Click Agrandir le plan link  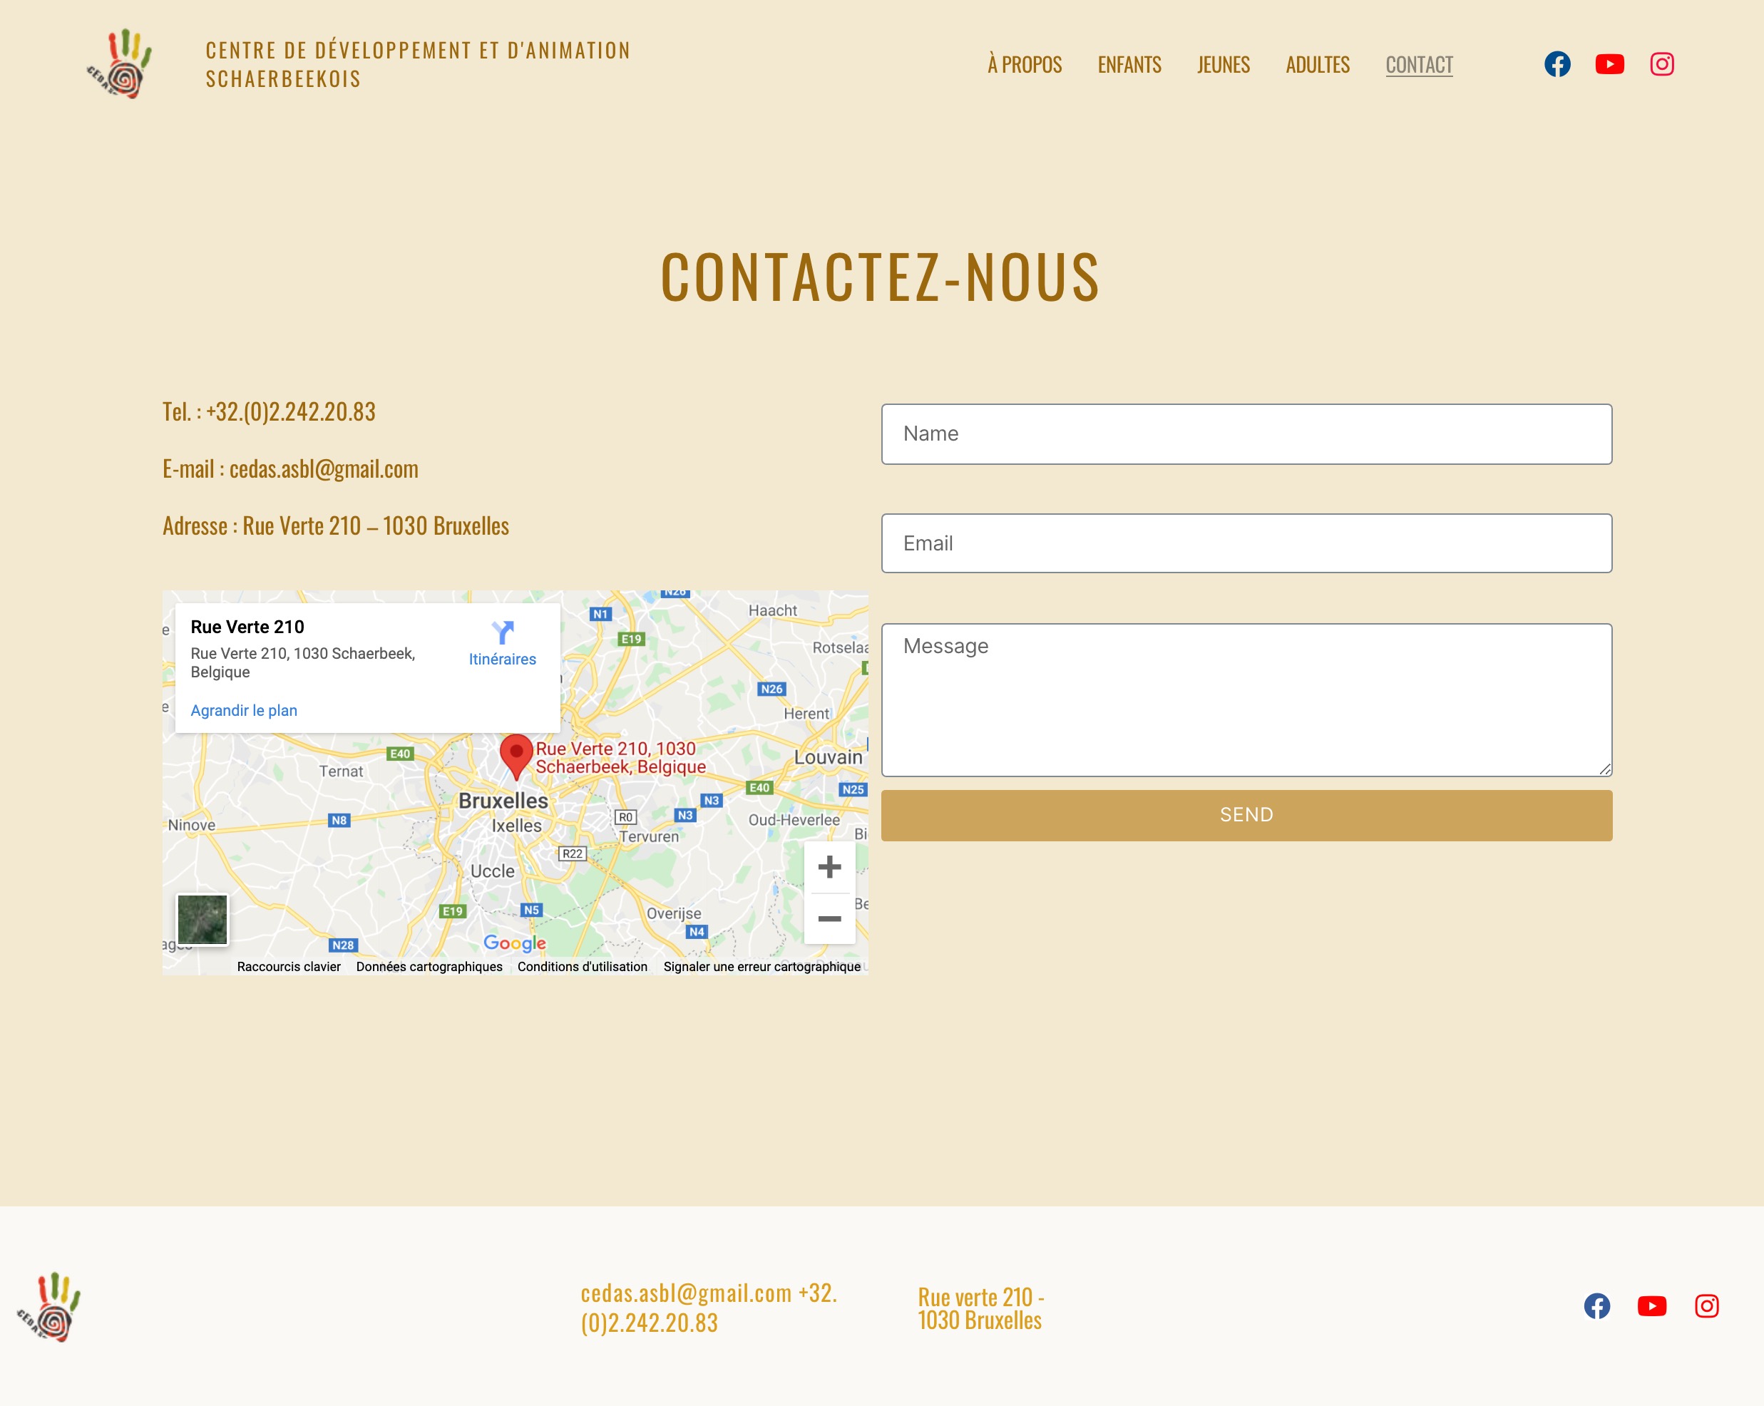(x=244, y=710)
